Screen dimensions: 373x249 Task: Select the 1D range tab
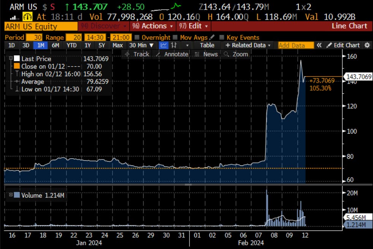(x=11, y=45)
